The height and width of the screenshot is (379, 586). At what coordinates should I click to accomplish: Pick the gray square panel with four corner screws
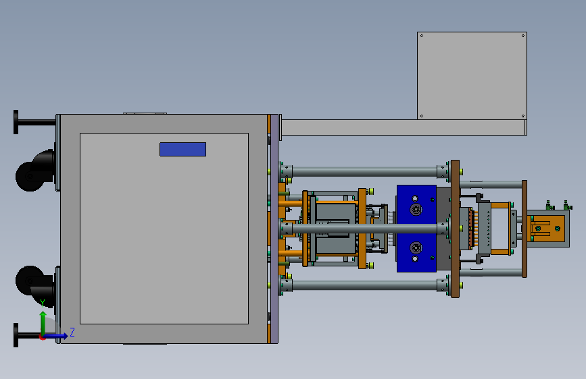pyautogui.click(x=472, y=76)
